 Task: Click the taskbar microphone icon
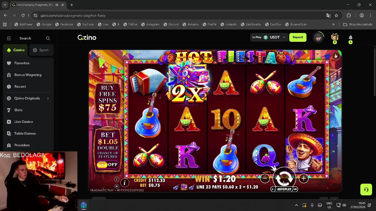click(312, 205)
